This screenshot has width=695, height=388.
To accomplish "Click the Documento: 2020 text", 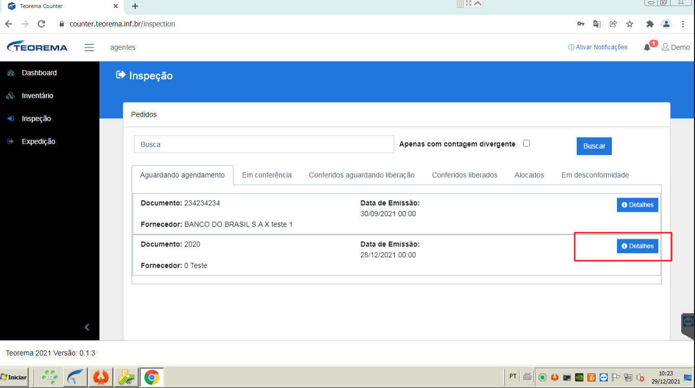I will pos(170,244).
